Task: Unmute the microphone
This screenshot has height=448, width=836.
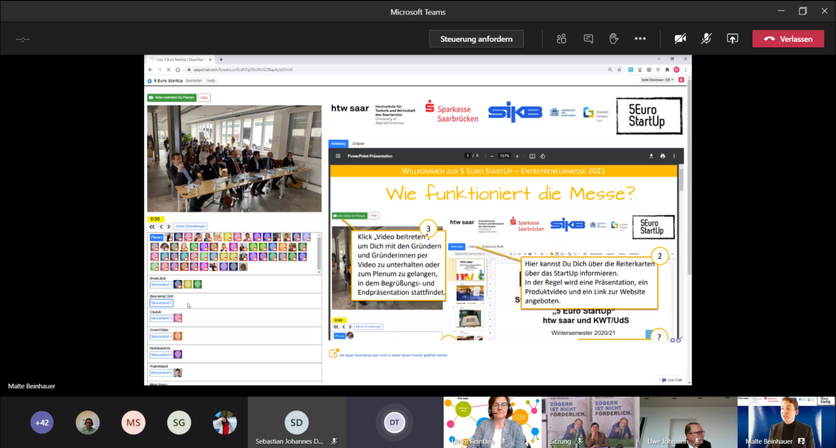Action: point(706,39)
